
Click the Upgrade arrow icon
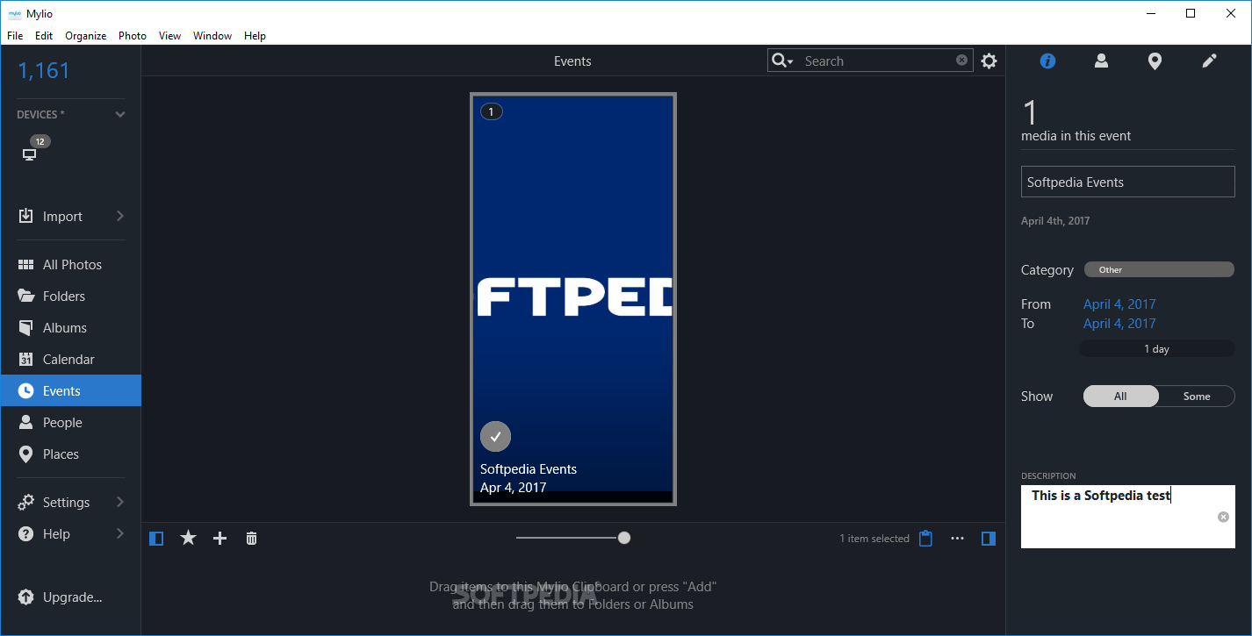point(26,597)
